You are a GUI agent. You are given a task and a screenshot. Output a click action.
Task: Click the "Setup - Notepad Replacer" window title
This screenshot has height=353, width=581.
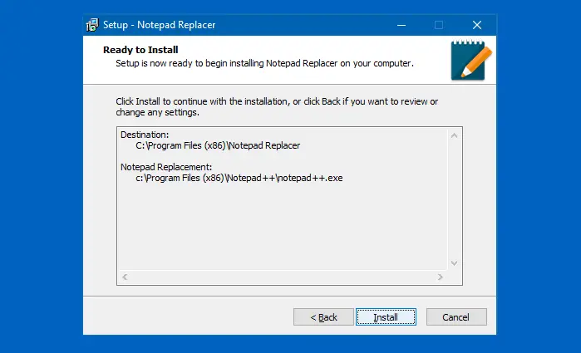pos(159,25)
